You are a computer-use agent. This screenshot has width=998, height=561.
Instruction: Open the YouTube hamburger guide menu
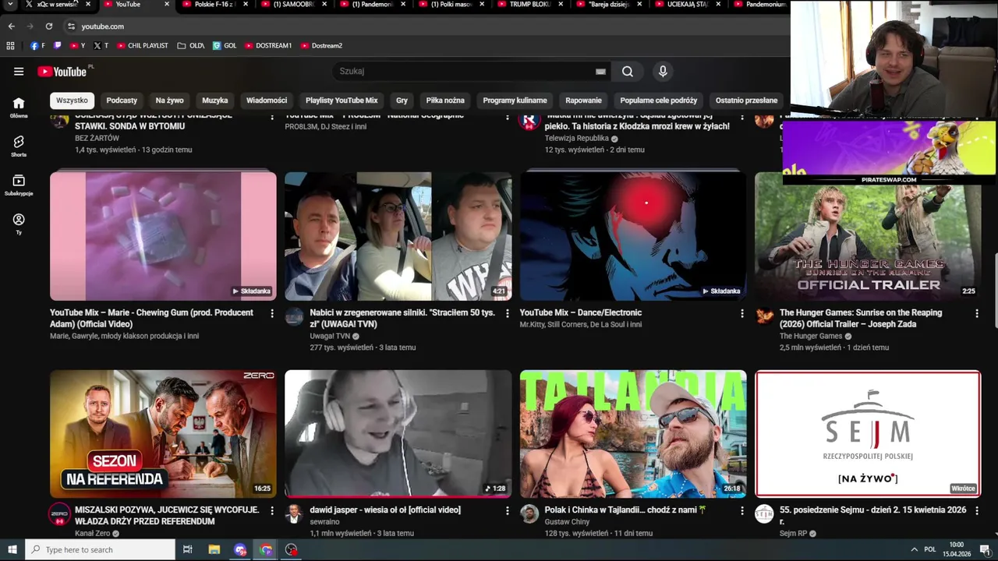click(x=19, y=71)
